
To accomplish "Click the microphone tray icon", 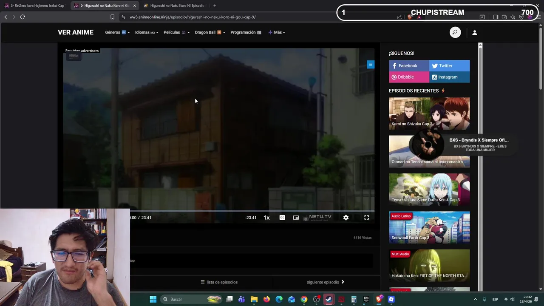I will click(484, 299).
